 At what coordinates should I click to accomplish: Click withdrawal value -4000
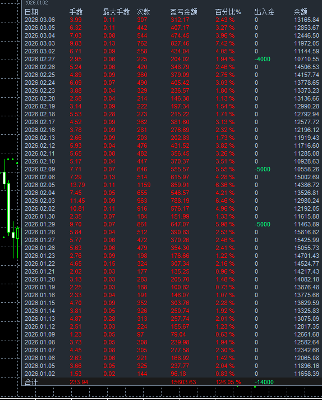(263, 59)
